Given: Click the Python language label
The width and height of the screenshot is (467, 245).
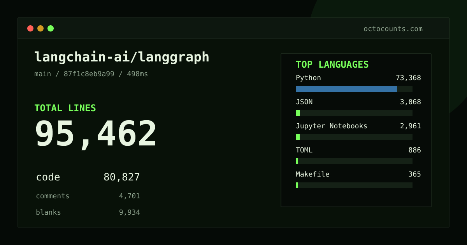Looking at the screenshot, I should pyautogui.click(x=308, y=78).
